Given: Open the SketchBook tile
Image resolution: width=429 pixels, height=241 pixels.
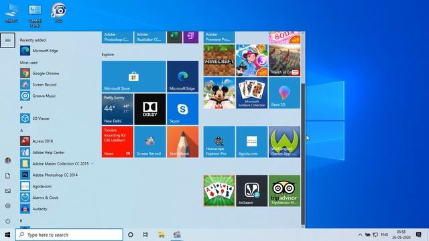Looking at the screenshot, I should coord(183,142).
